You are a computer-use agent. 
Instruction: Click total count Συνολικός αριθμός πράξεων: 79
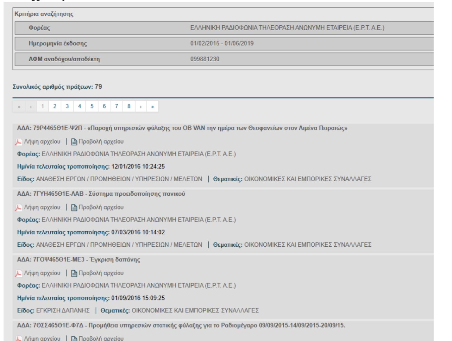[x=57, y=87]
